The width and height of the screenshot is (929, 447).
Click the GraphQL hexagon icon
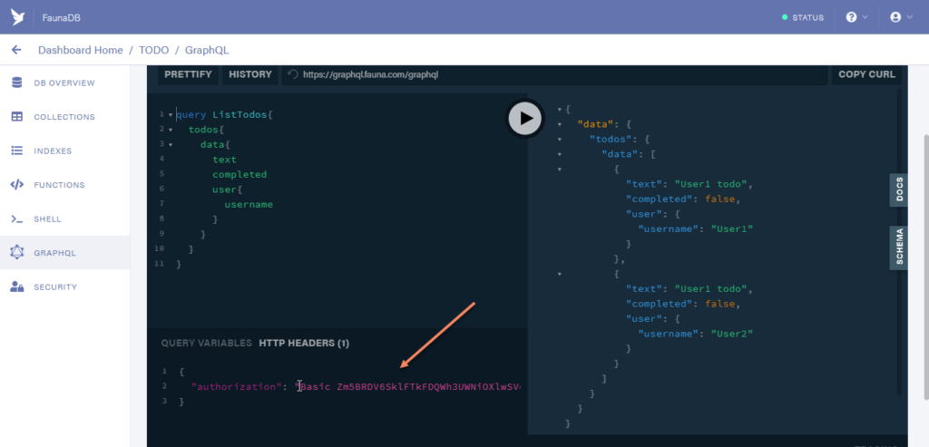tap(17, 253)
